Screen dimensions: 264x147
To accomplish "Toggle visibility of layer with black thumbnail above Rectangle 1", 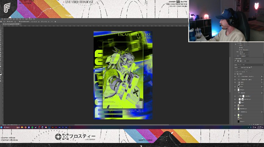I will click(235, 87).
